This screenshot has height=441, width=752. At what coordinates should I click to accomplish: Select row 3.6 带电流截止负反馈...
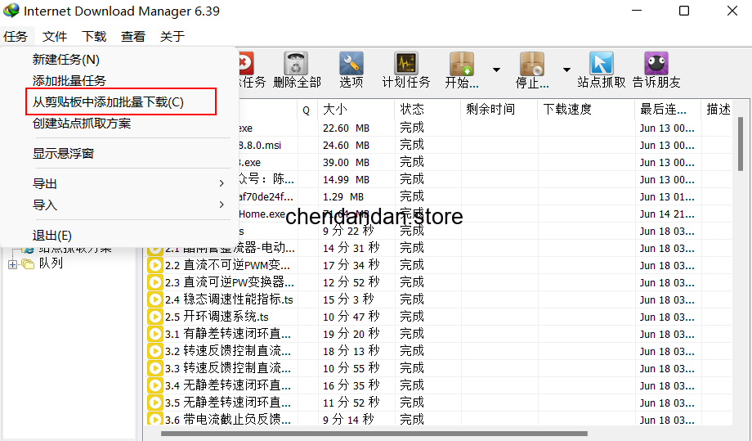(x=439, y=418)
